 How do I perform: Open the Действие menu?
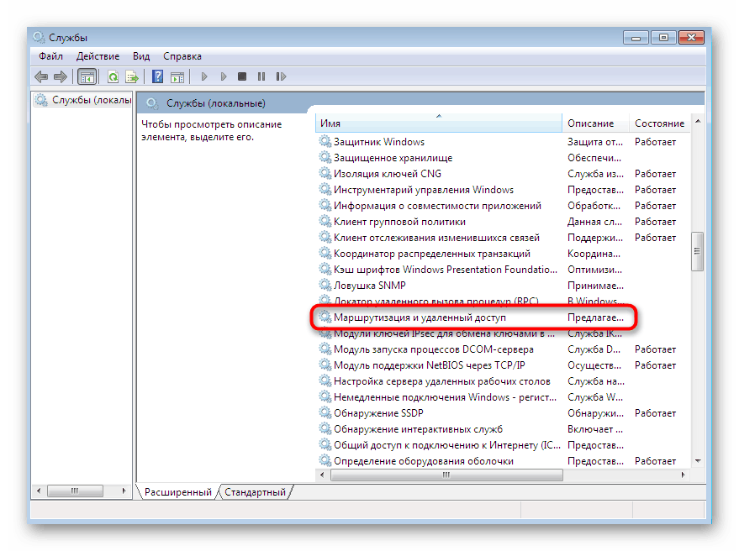click(98, 56)
